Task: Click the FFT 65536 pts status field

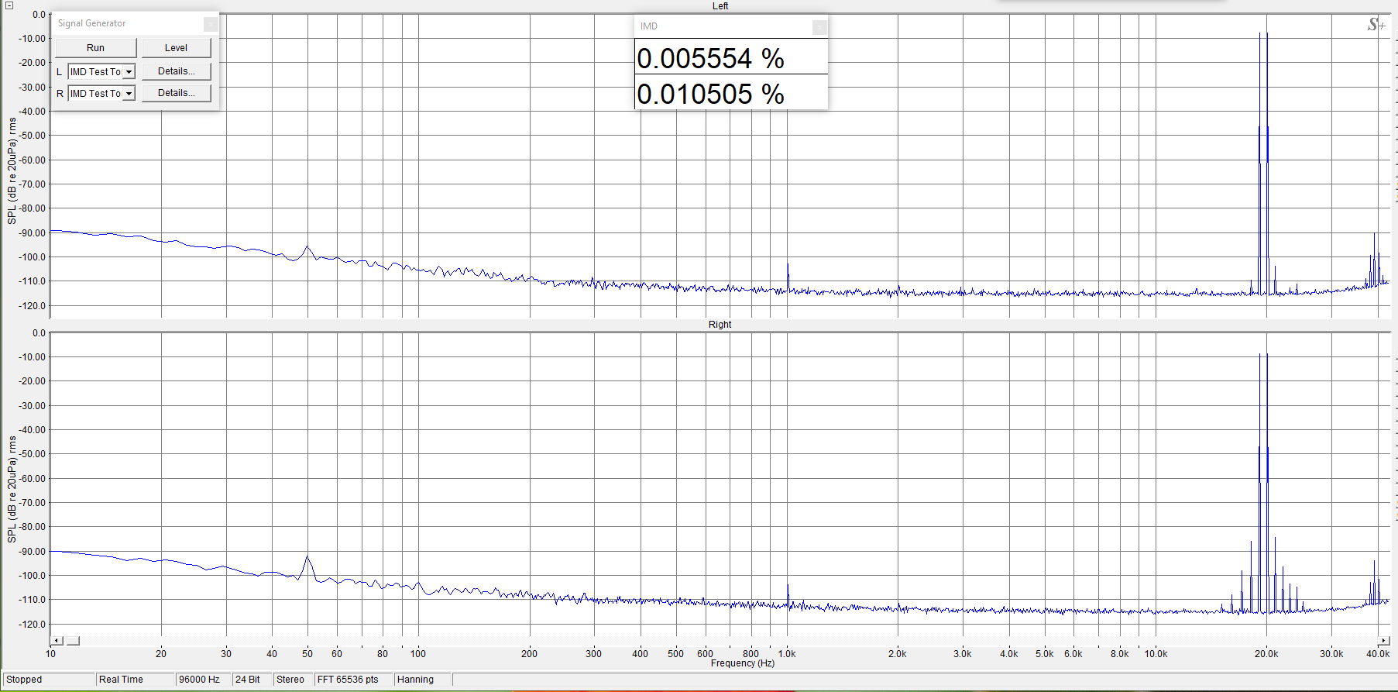Action: pyautogui.click(x=352, y=680)
